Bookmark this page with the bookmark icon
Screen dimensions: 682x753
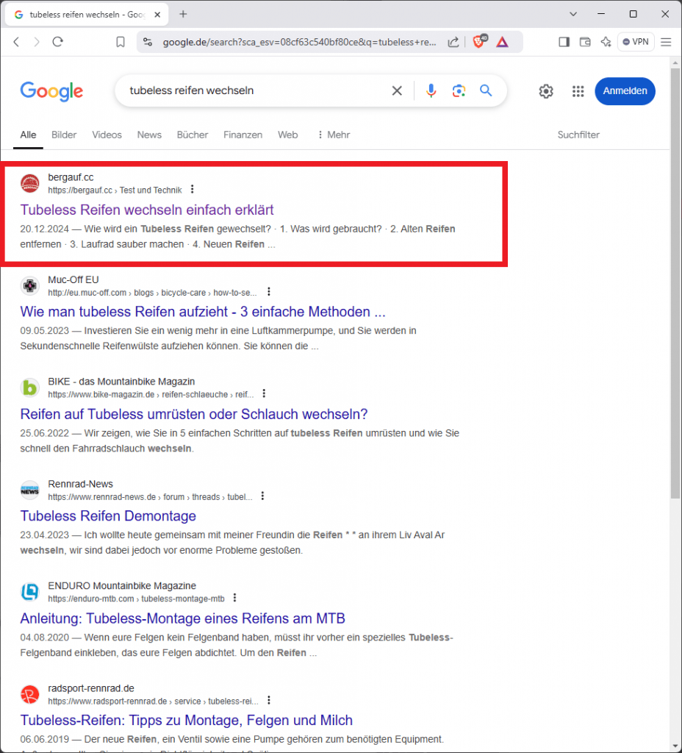pos(121,42)
